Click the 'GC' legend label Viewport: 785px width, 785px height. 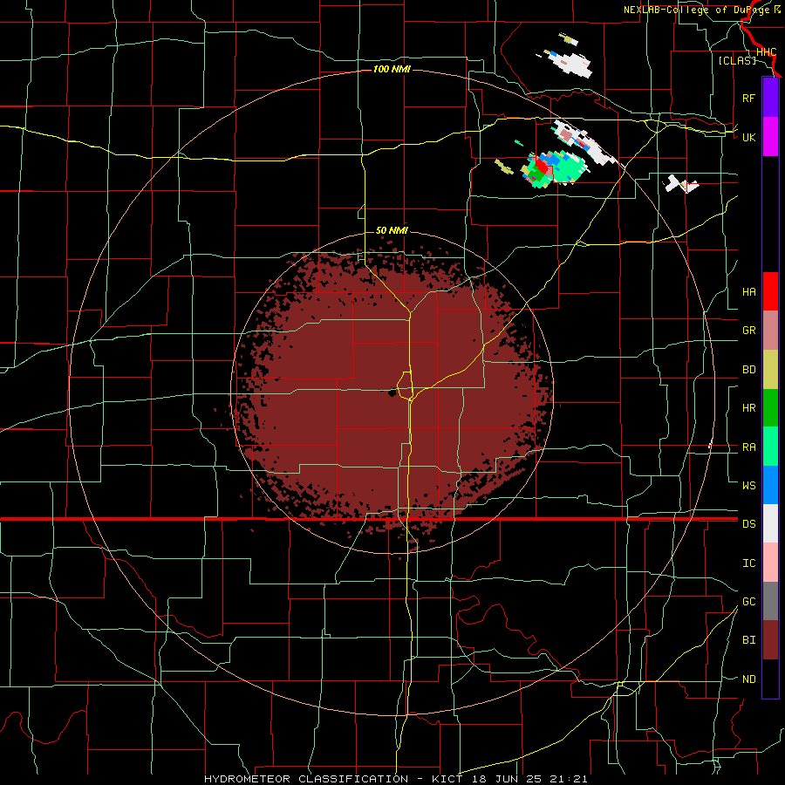pos(748,602)
